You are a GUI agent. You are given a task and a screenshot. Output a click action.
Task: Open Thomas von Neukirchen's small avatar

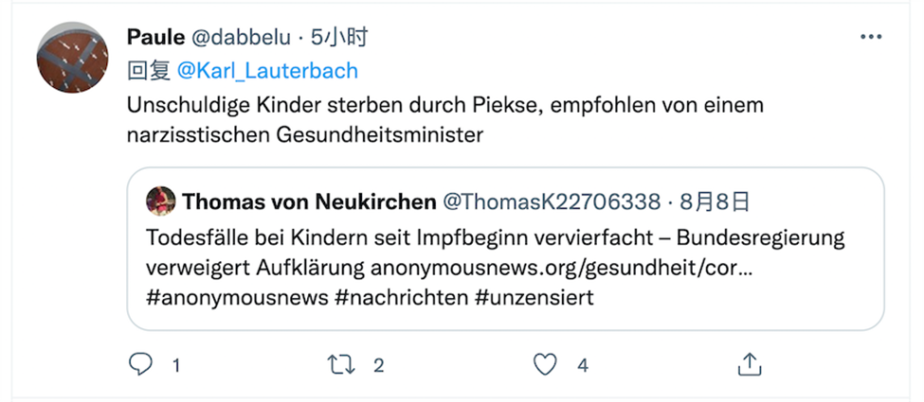(x=159, y=201)
